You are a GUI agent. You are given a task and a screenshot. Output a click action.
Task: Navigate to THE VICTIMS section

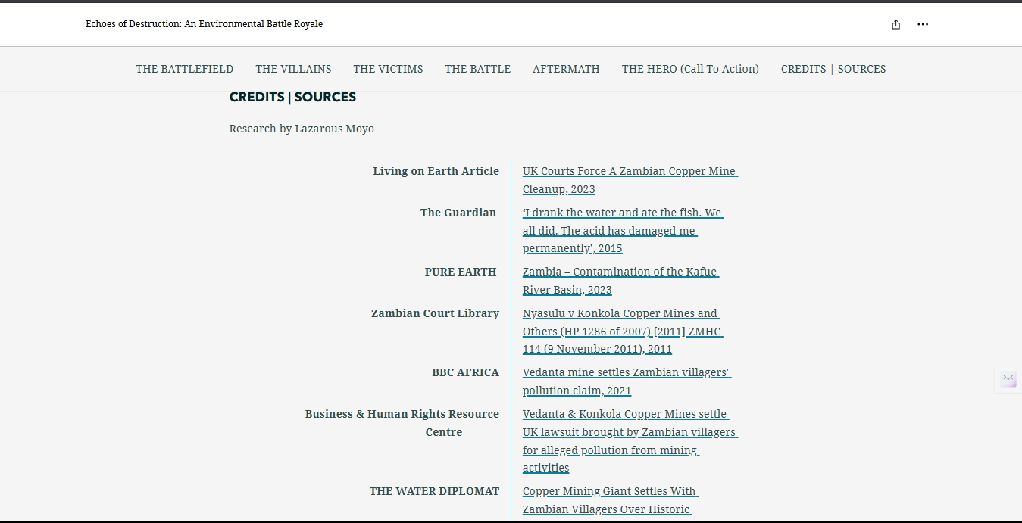tap(388, 69)
